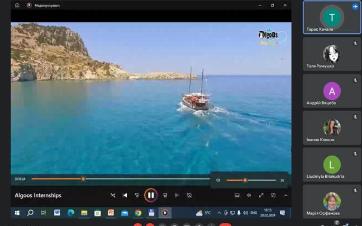362x226 pixels.
Task: Click the floppy disk app icon on the taskbar
Action: 152,213
